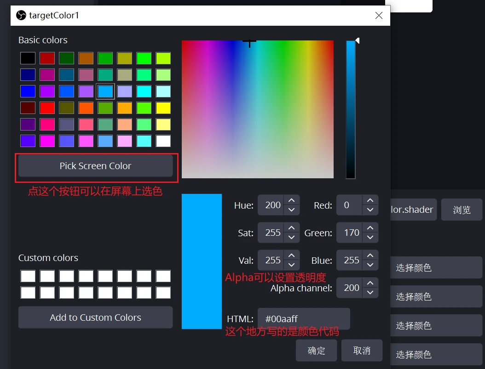
Task: Click the HTML color code field #00aaff
Action: tap(304, 318)
